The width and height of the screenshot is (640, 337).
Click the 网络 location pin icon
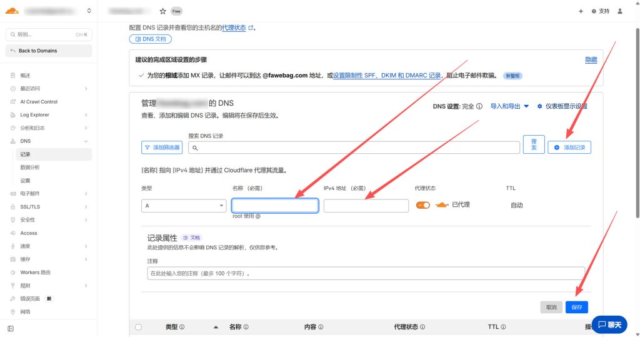coord(12,311)
